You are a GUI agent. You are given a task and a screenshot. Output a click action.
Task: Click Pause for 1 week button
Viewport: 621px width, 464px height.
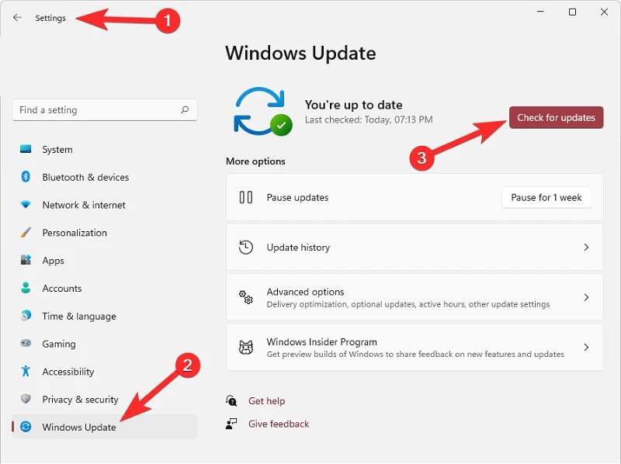click(546, 197)
